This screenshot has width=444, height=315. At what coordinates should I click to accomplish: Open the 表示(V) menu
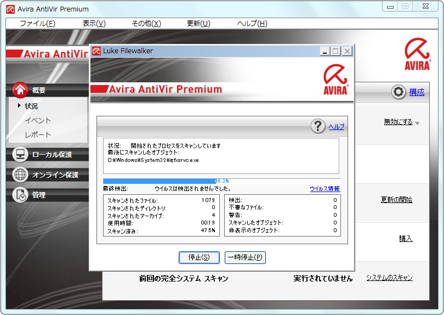coord(94,24)
